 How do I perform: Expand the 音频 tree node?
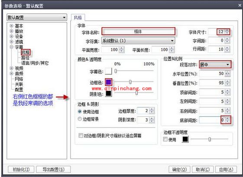(11, 74)
